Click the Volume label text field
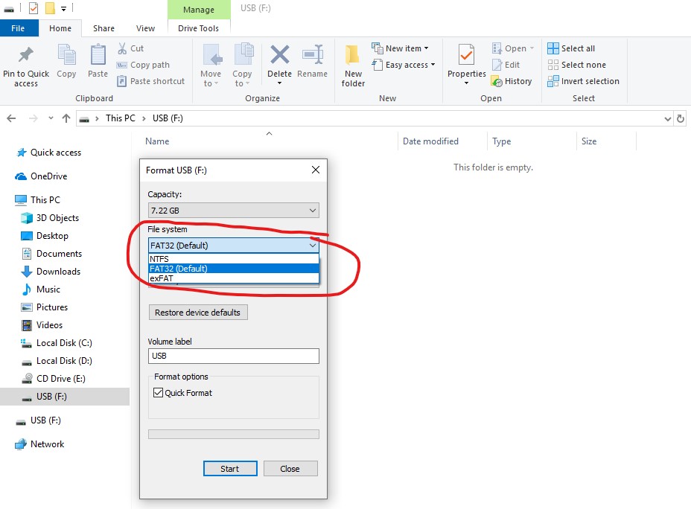 (x=234, y=356)
